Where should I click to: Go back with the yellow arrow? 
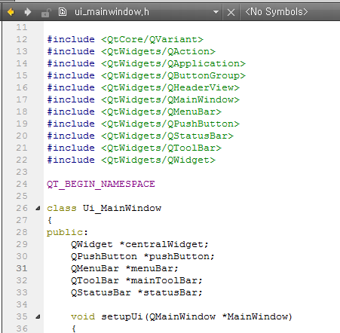(11, 12)
